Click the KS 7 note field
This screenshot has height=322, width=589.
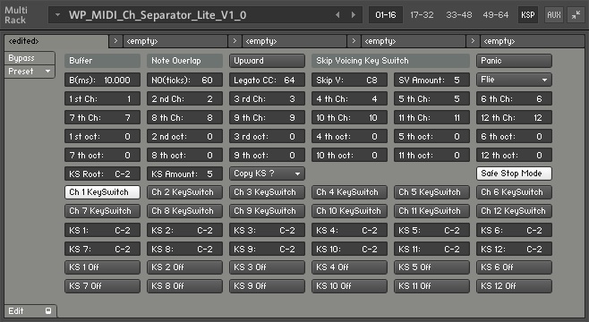(x=102, y=249)
